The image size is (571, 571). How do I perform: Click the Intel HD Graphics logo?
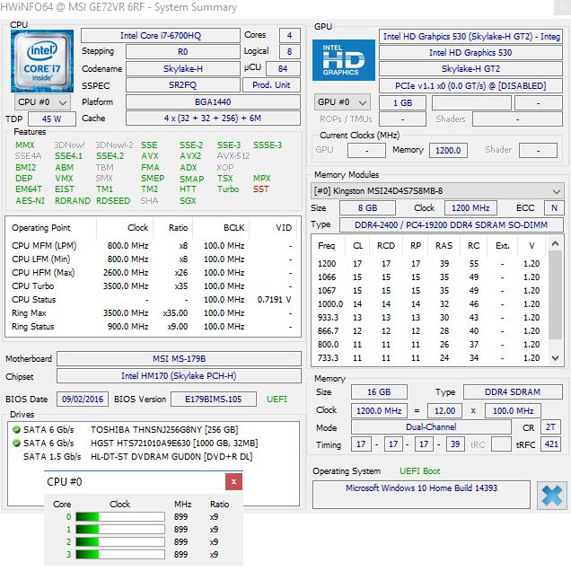click(x=343, y=60)
